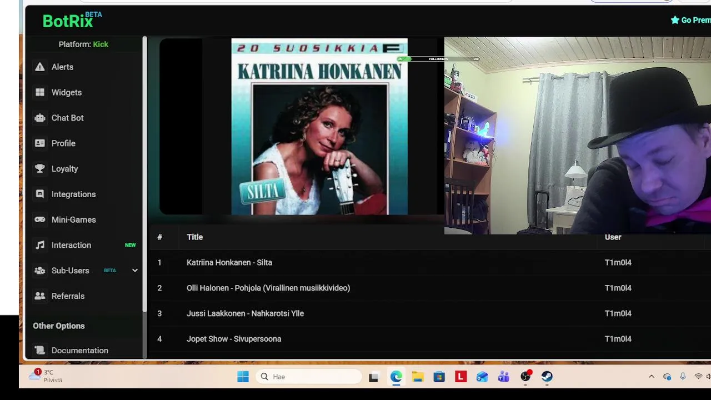The image size is (711, 400).
Task: Click user T1m0l4 in row 1
Action: pos(618,262)
